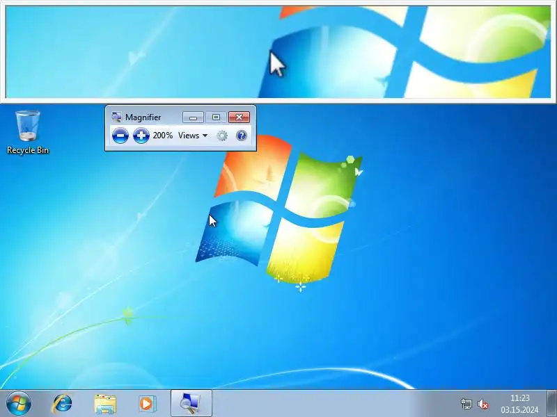The height and width of the screenshot is (417, 557).
Task: Launch Windows Media Player from taskbar
Action: click(x=147, y=404)
